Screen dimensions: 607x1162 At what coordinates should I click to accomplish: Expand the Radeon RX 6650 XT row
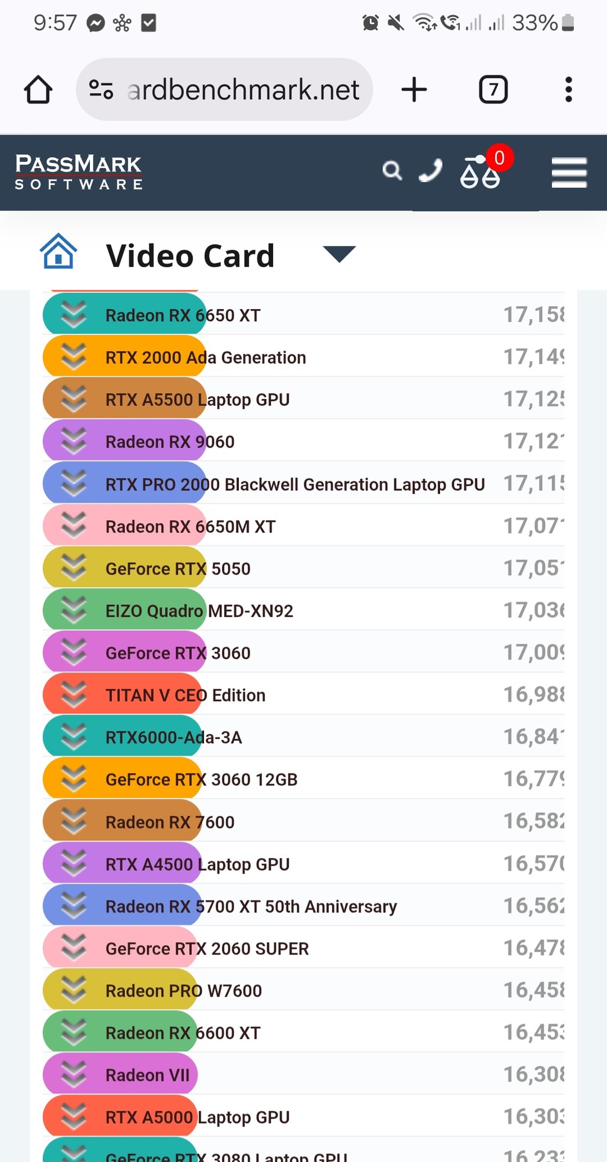coord(74,314)
